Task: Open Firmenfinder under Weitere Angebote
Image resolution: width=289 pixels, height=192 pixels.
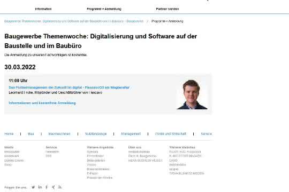Action: (95, 156)
